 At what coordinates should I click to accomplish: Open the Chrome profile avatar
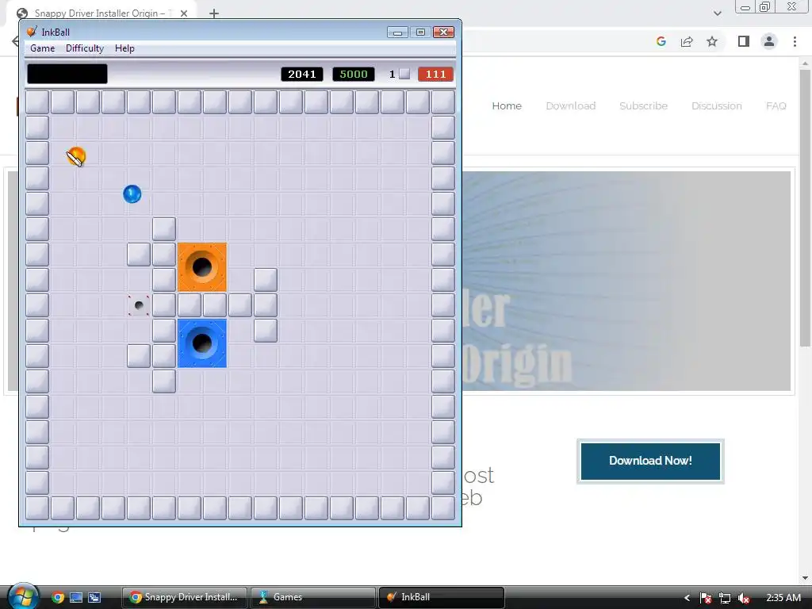coord(769,41)
